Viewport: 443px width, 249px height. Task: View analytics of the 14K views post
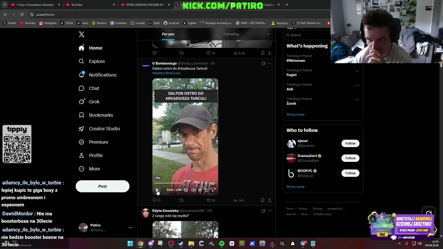click(238, 200)
